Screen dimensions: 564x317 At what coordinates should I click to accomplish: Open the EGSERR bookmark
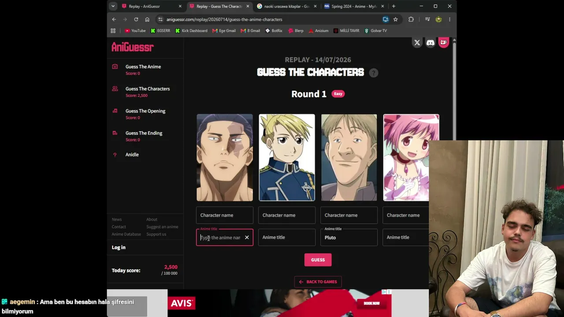pos(160,31)
